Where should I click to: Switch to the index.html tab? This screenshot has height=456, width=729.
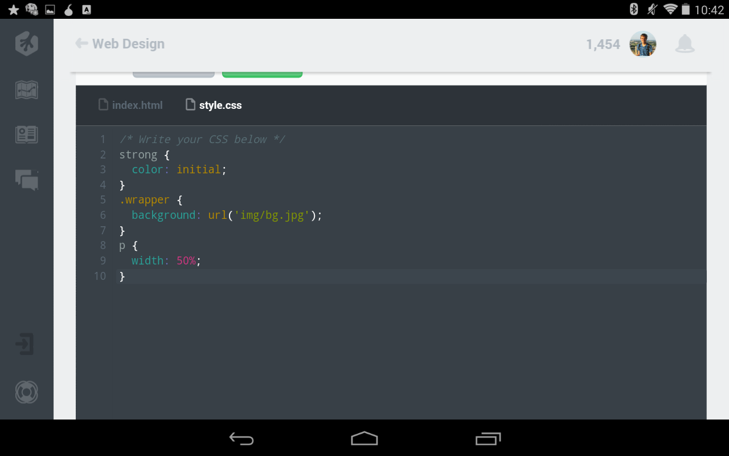(131, 105)
